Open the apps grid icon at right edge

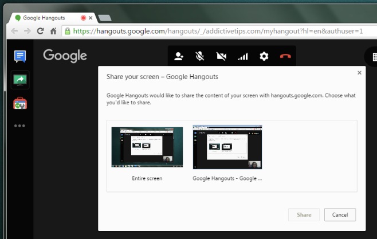(374, 57)
